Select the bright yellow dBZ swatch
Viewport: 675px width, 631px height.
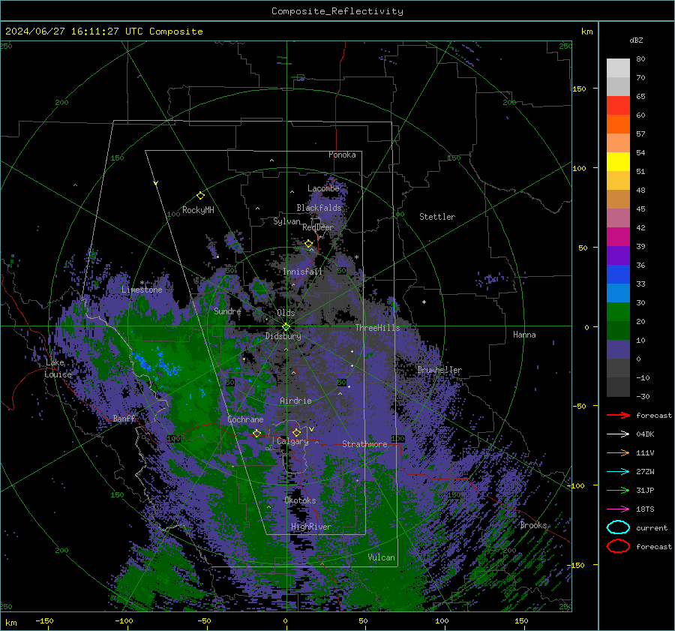coord(618,162)
